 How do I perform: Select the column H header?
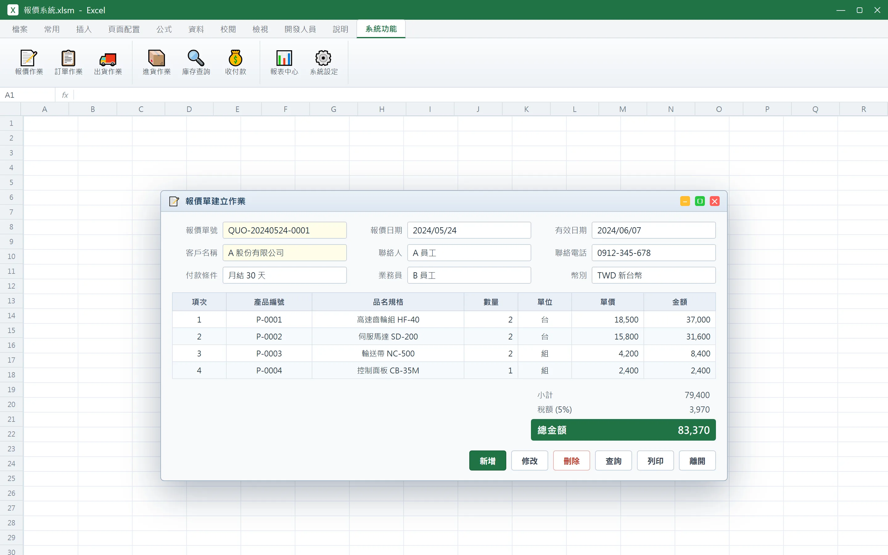382,109
